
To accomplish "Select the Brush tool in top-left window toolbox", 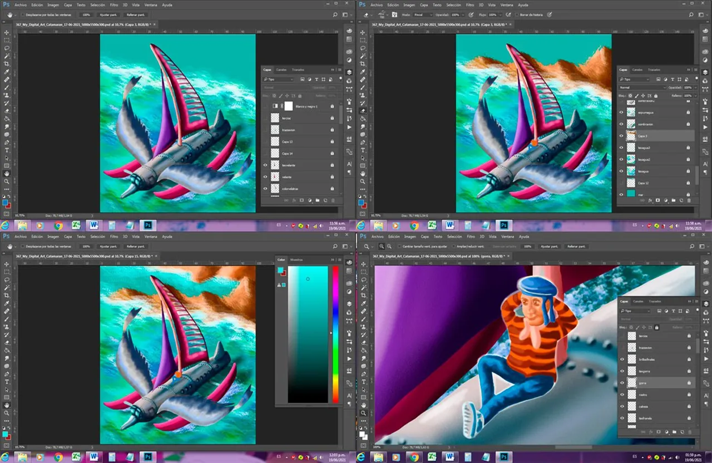I will [x=7, y=87].
